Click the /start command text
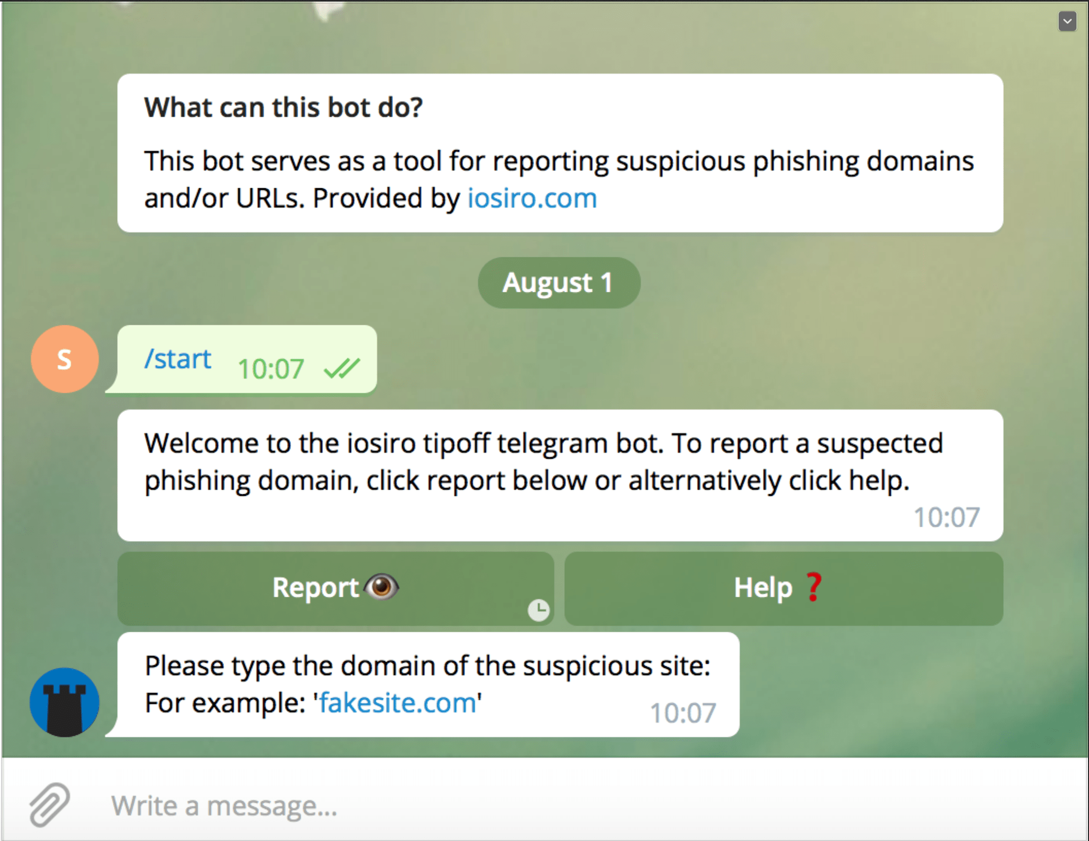 click(x=178, y=359)
